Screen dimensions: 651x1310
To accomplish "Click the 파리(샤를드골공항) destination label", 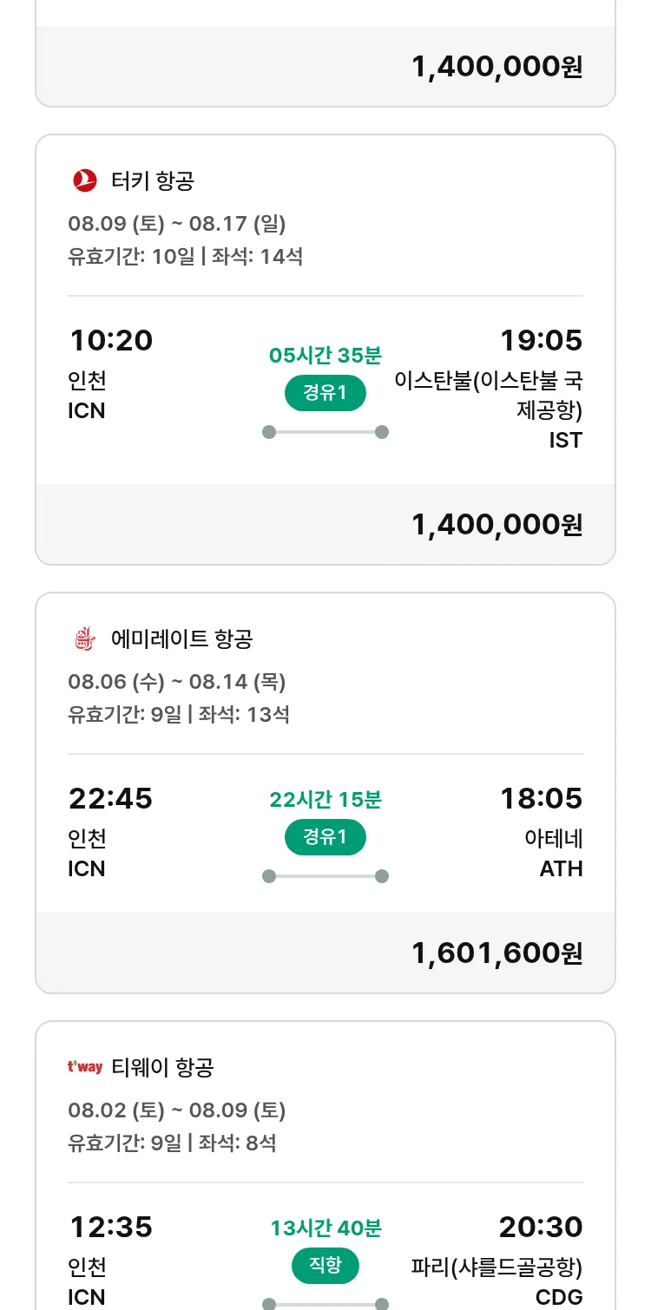I will pos(496,1267).
